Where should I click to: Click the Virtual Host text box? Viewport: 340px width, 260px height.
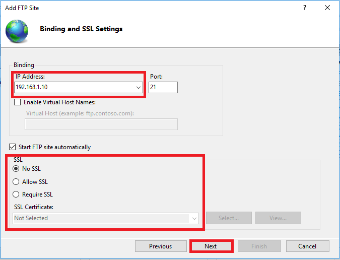click(101, 124)
